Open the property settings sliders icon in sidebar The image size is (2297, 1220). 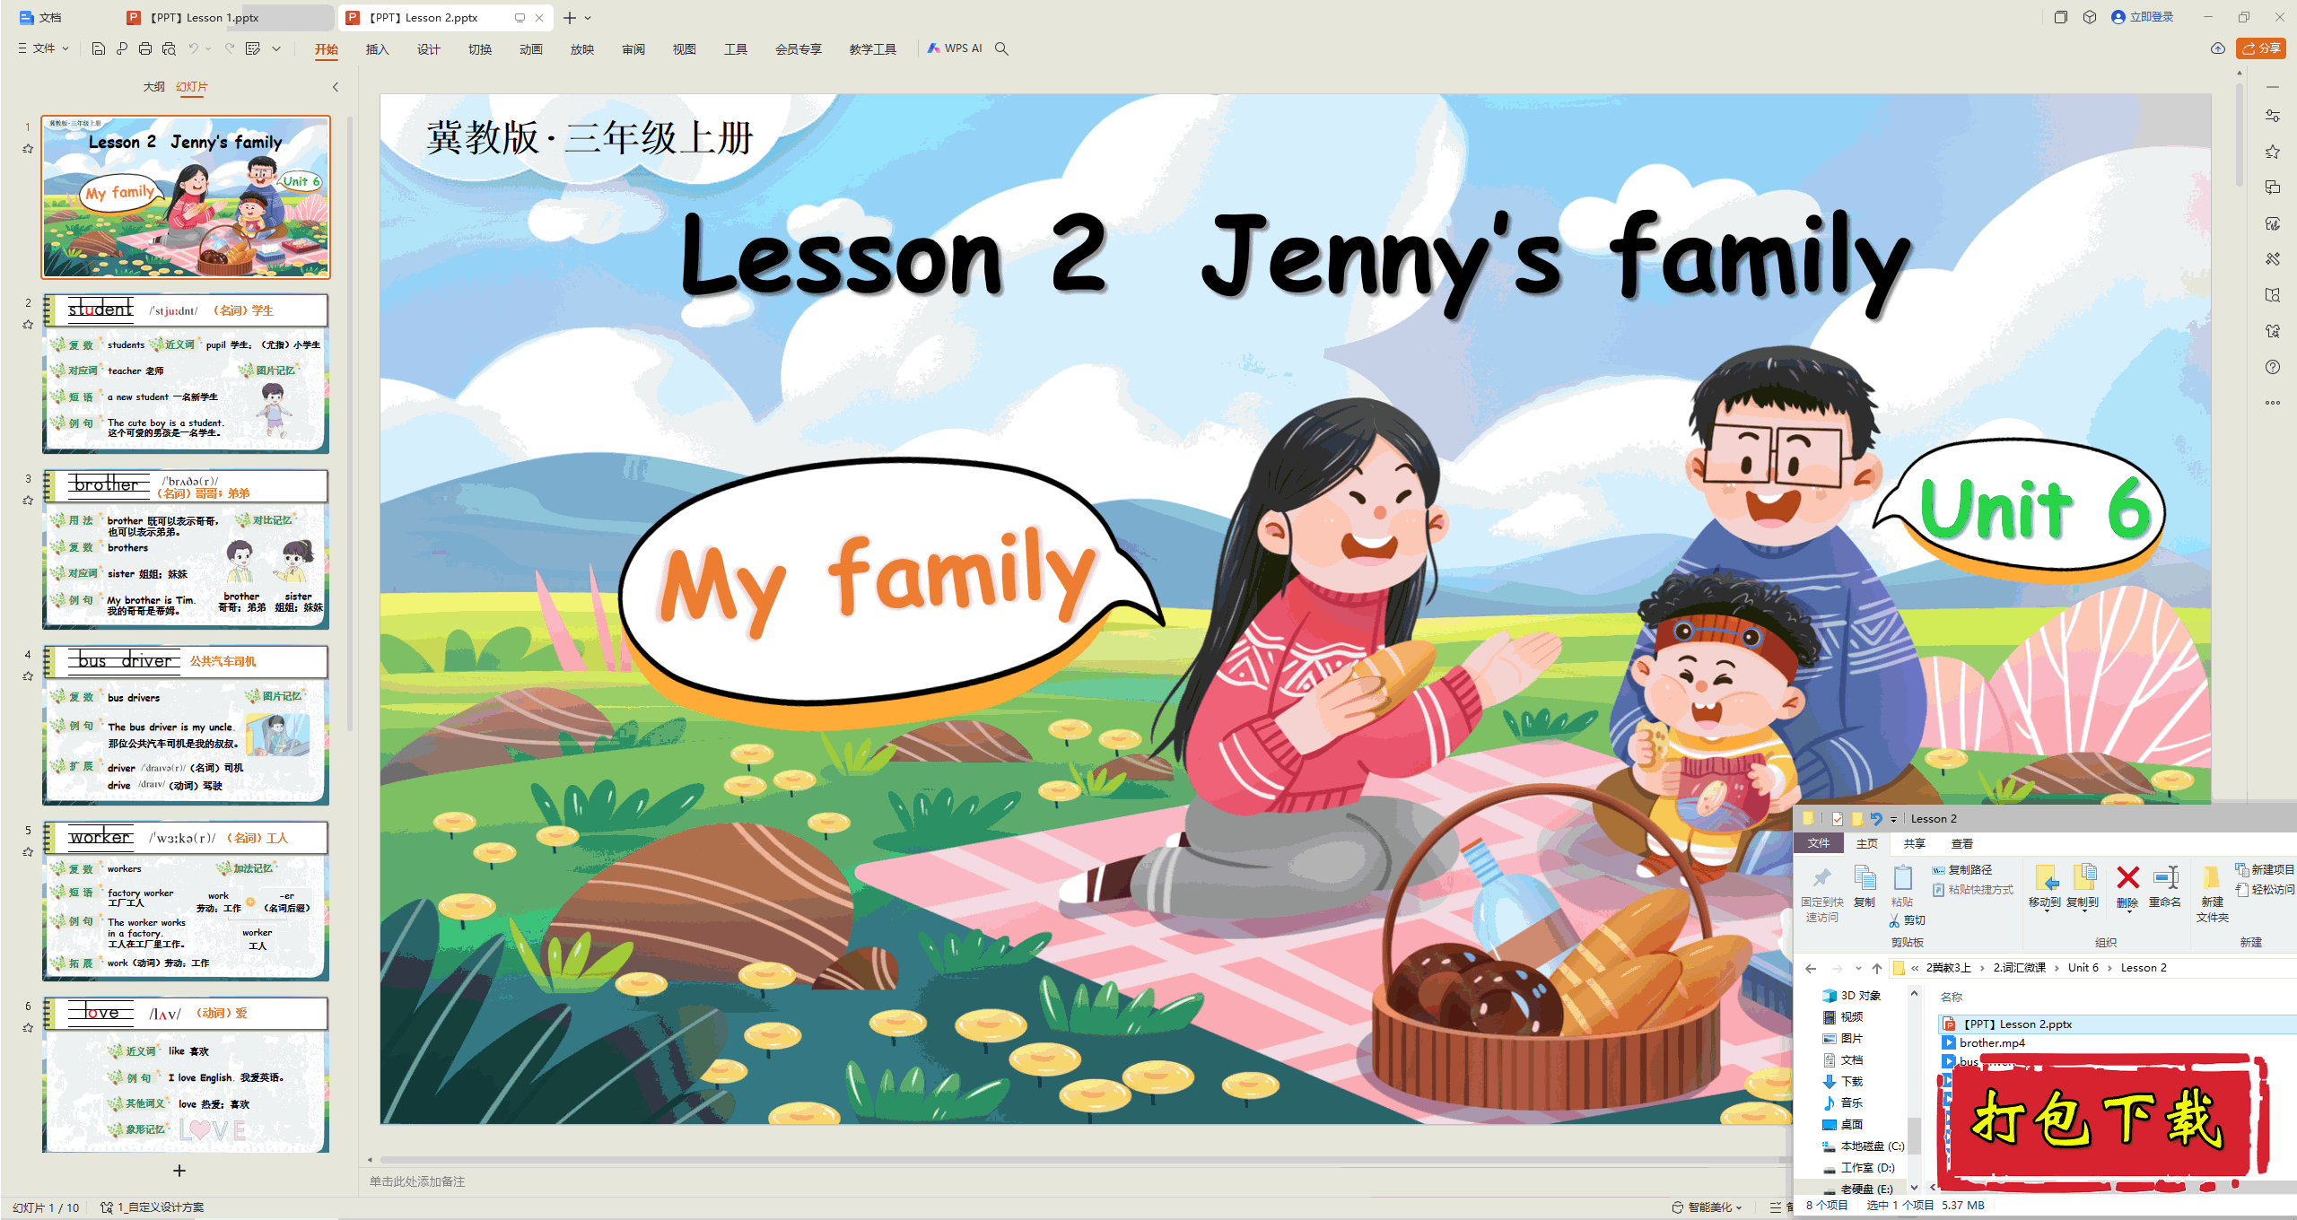point(2273,116)
